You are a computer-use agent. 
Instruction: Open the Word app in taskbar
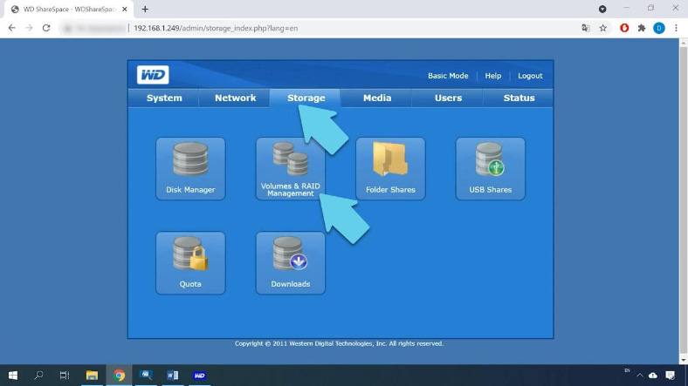(173, 375)
